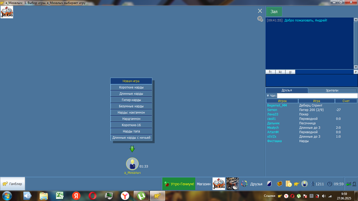Image resolution: width=358 pixels, height=201 pixels.
Task: Open the Магазин link in bottom bar
Action: 204,184
